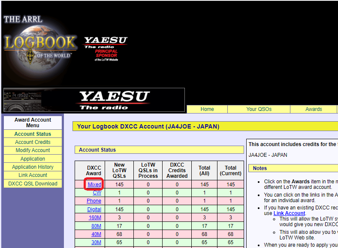Click the Mixed row Total (All) value 145
The image size is (338, 248).
click(204, 185)
